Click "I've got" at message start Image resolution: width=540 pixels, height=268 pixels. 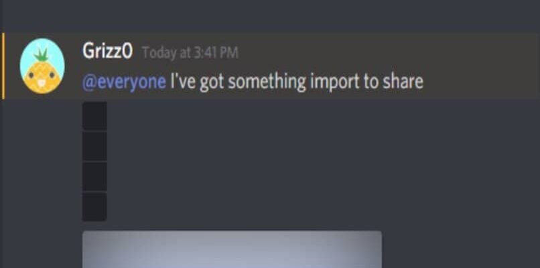click(x=197, y=82)
